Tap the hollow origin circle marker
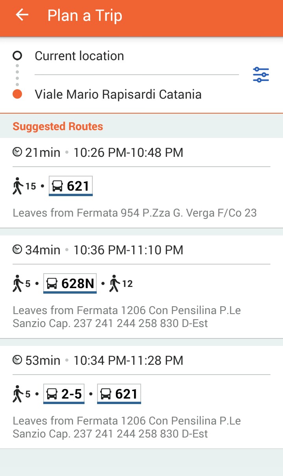This screenshot has height=476, width=283. pos(17,55)
